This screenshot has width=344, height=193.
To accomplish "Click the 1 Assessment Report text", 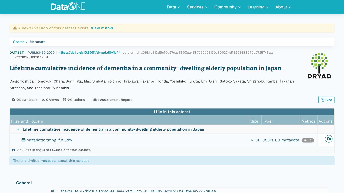I will tap(115, 100).
